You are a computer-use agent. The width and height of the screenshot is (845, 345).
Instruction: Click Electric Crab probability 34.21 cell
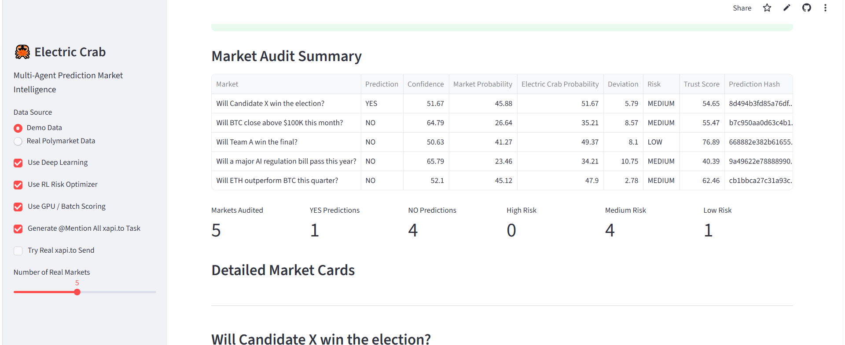pos(560,161)
